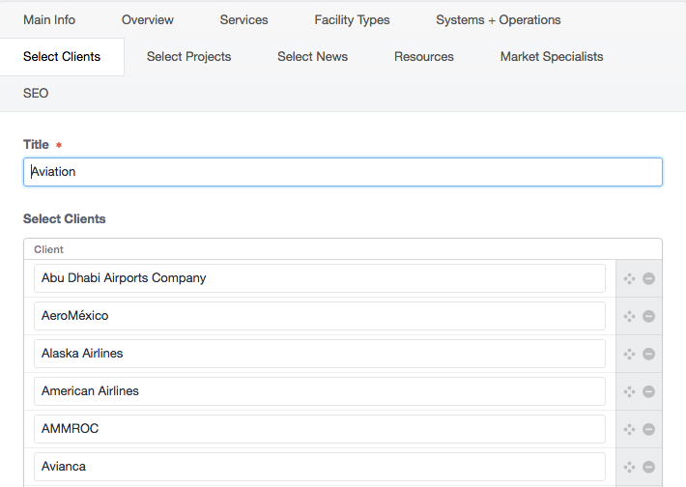686x487 pixels.
Task: Remove the American Airlines client row
Action: click(x=649, y=391)
